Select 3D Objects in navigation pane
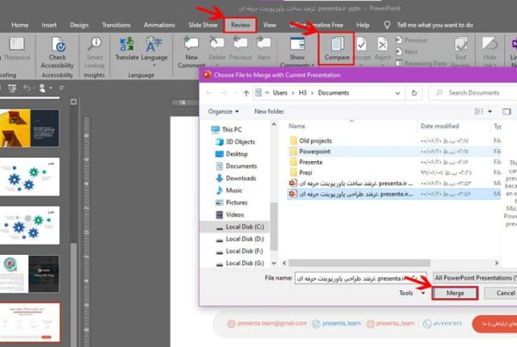 pos(240,142)
